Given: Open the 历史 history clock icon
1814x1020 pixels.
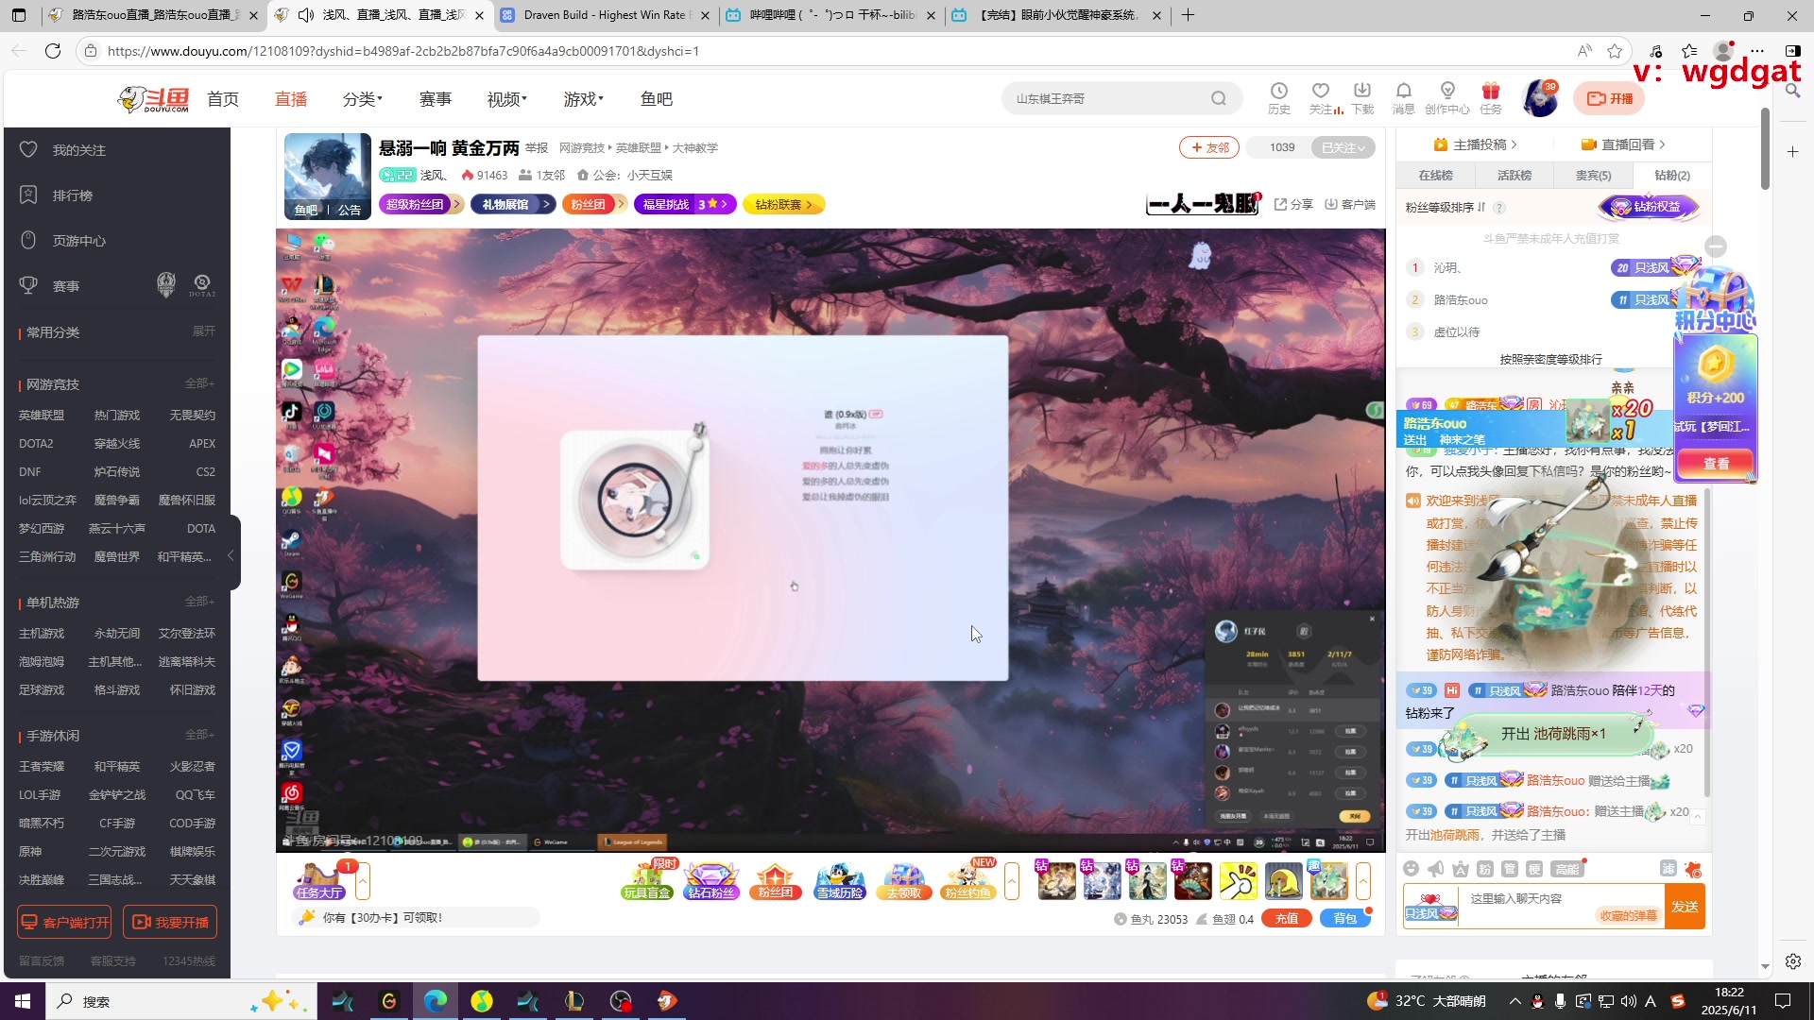Looking at the screenshot, I should click(1279, 98).
